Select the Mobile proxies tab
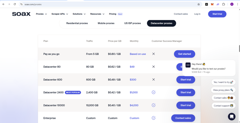Screen dimensions: 240x123 coord(106,23)
